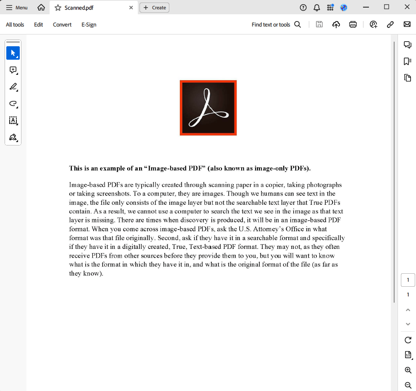Open the Bookmarks panel
The width and height of the screenshot is (416, 391).
(407, 61)
